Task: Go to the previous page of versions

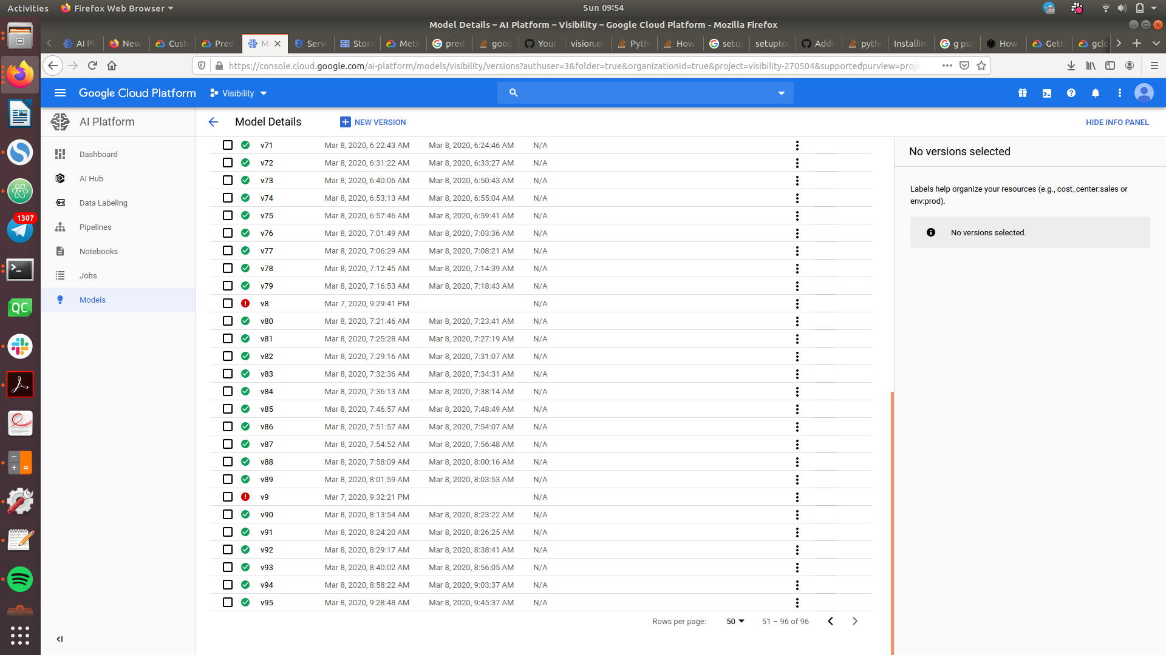Action: 830,622
